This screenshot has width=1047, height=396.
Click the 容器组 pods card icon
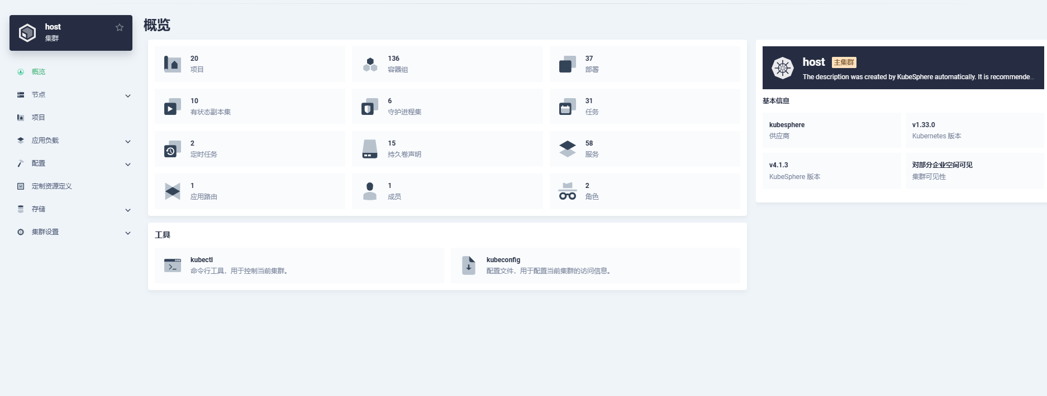(x=370, y=64)
